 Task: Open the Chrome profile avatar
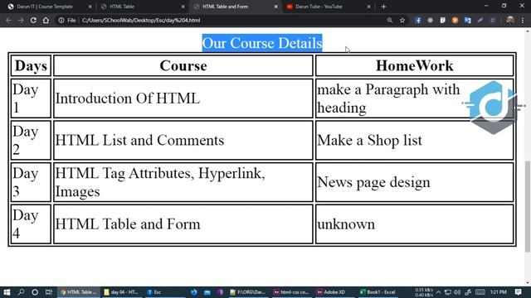click(x=510, y=20)
